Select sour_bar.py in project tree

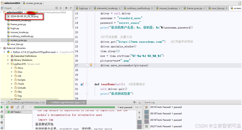(17, 44)
